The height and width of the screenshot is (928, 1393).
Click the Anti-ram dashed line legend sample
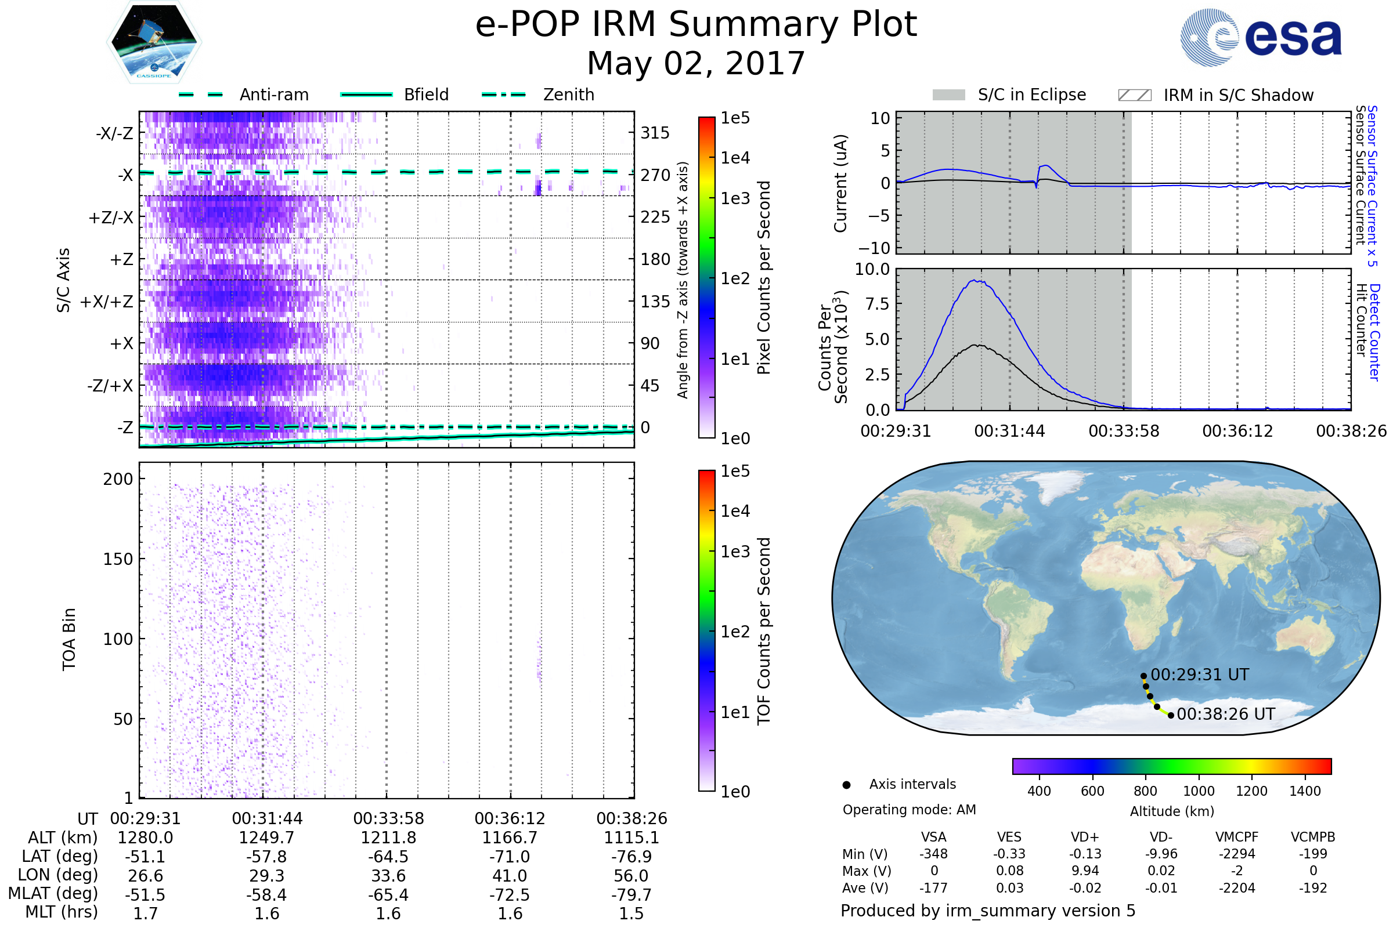pyautogui.click(x=201, y=95)
